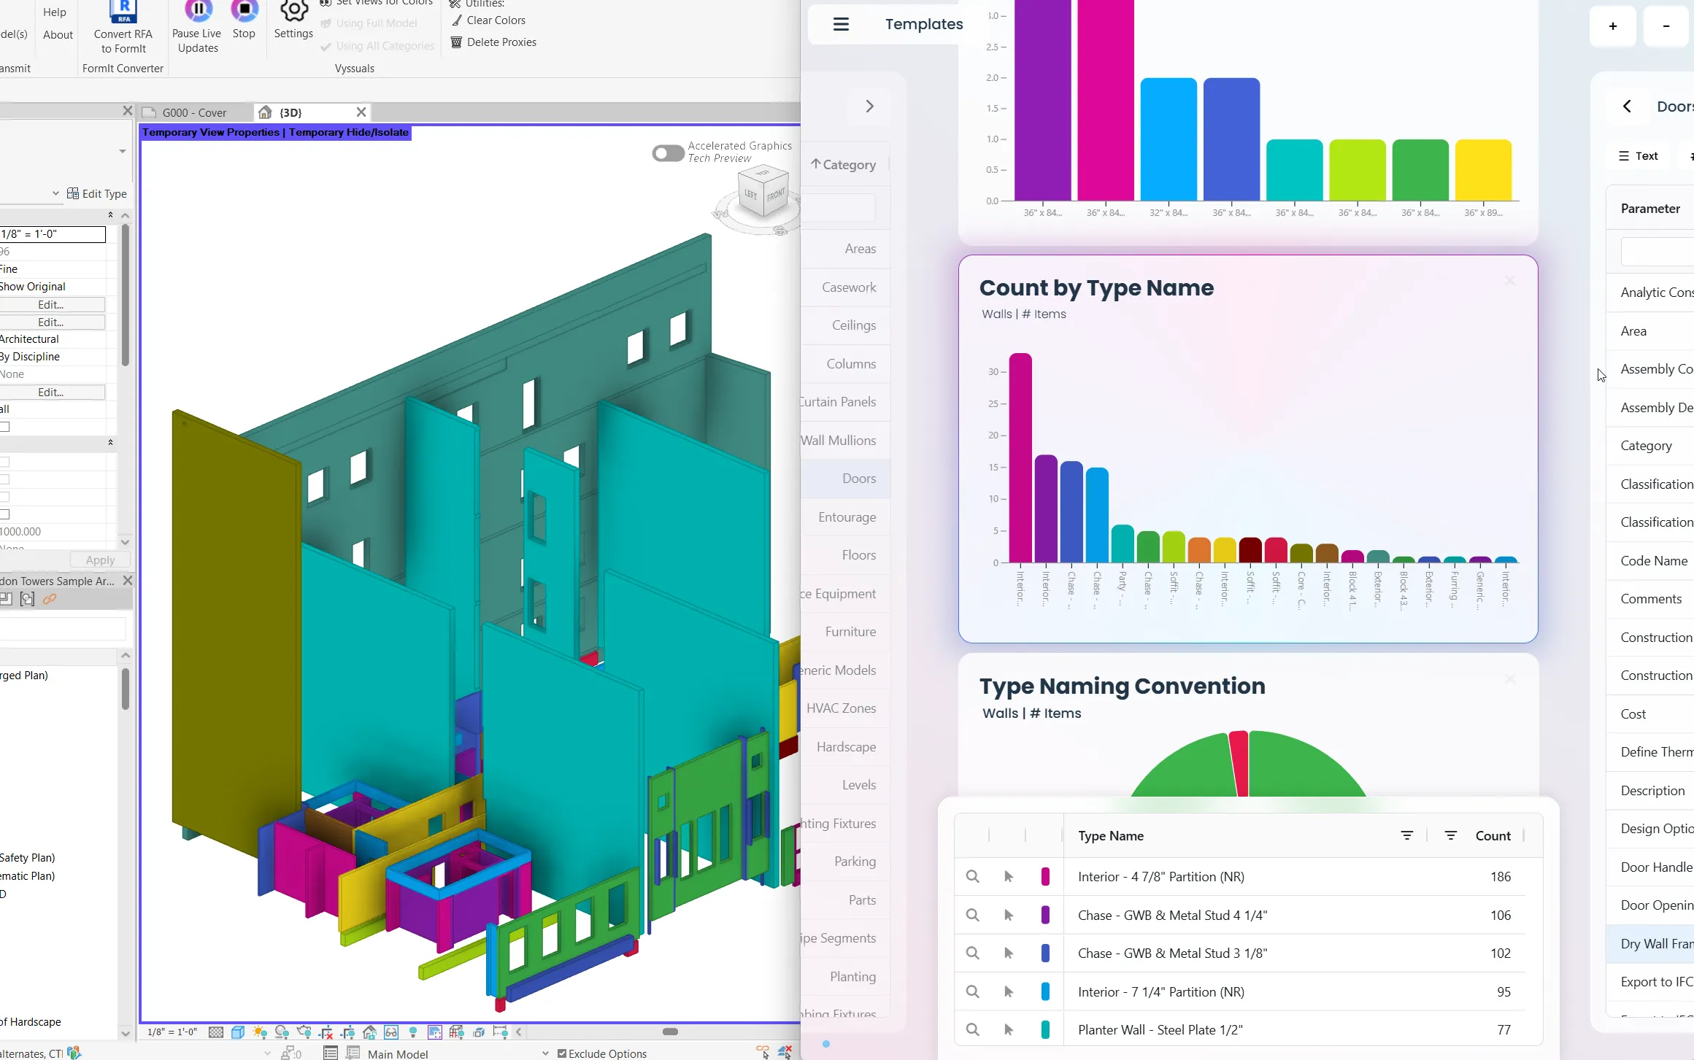
Task: Toggle the Exclude Options checkbox
Action: tap(562, 1053)
